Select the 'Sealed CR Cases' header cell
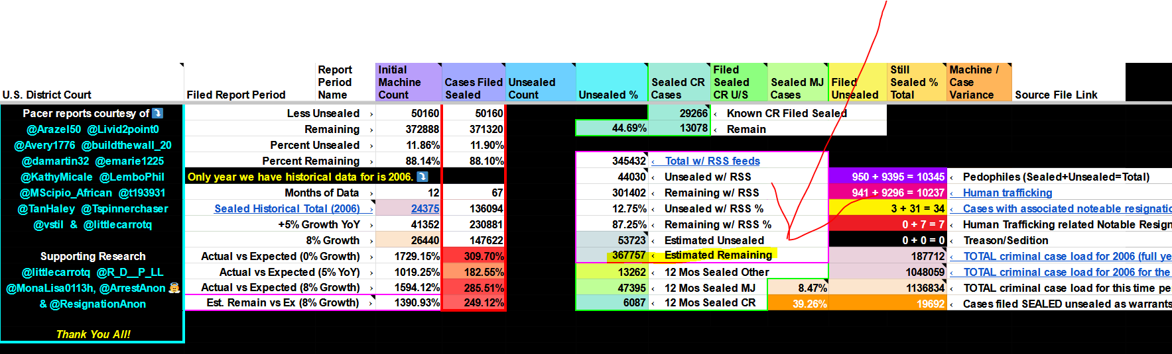Image resolution: width=1172 pixels, height=354 pixels. coord(679,82)
